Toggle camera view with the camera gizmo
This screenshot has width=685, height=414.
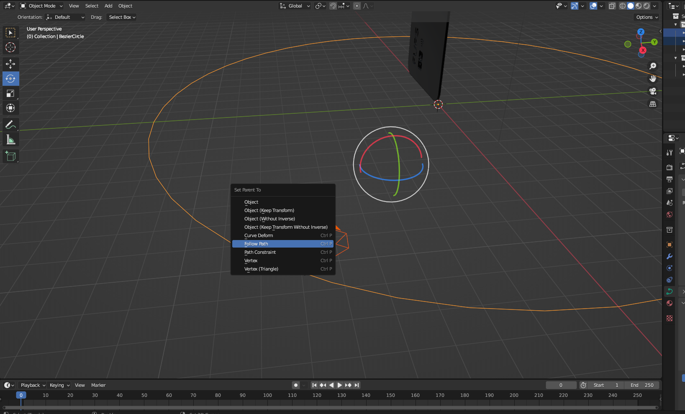coord(652,91)
